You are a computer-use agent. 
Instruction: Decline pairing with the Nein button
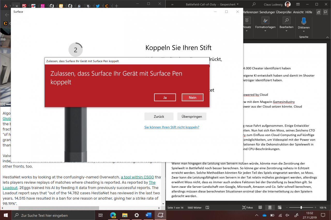[193, 97]
